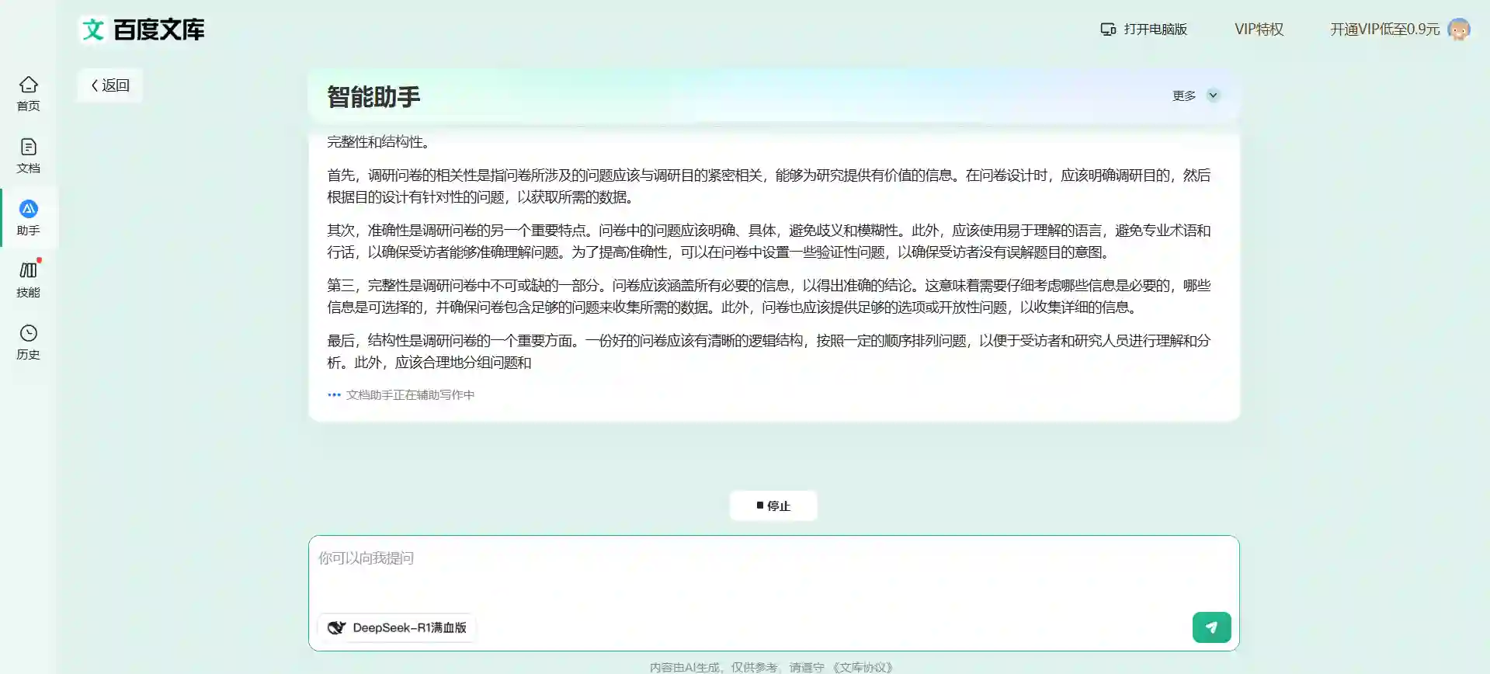Send message with green paper-plane button
The height and width of the screenshot is (674, 1490).
tap(1211, 627)
